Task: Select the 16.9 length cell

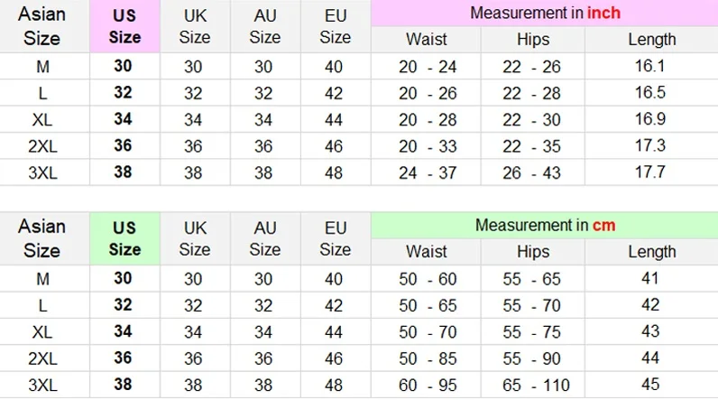Action: [x=650, y=119]
